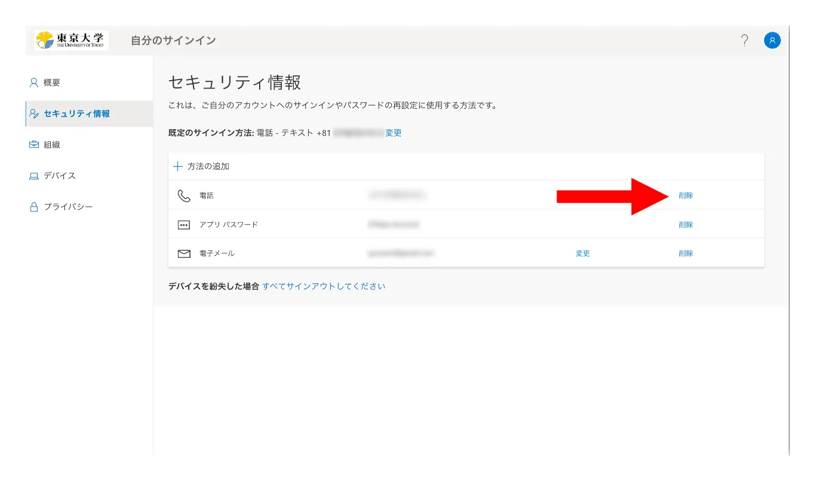Click the 組織 briefcase icon in sidebar
The image size is (815, 481).
click(x=34, y=145)
